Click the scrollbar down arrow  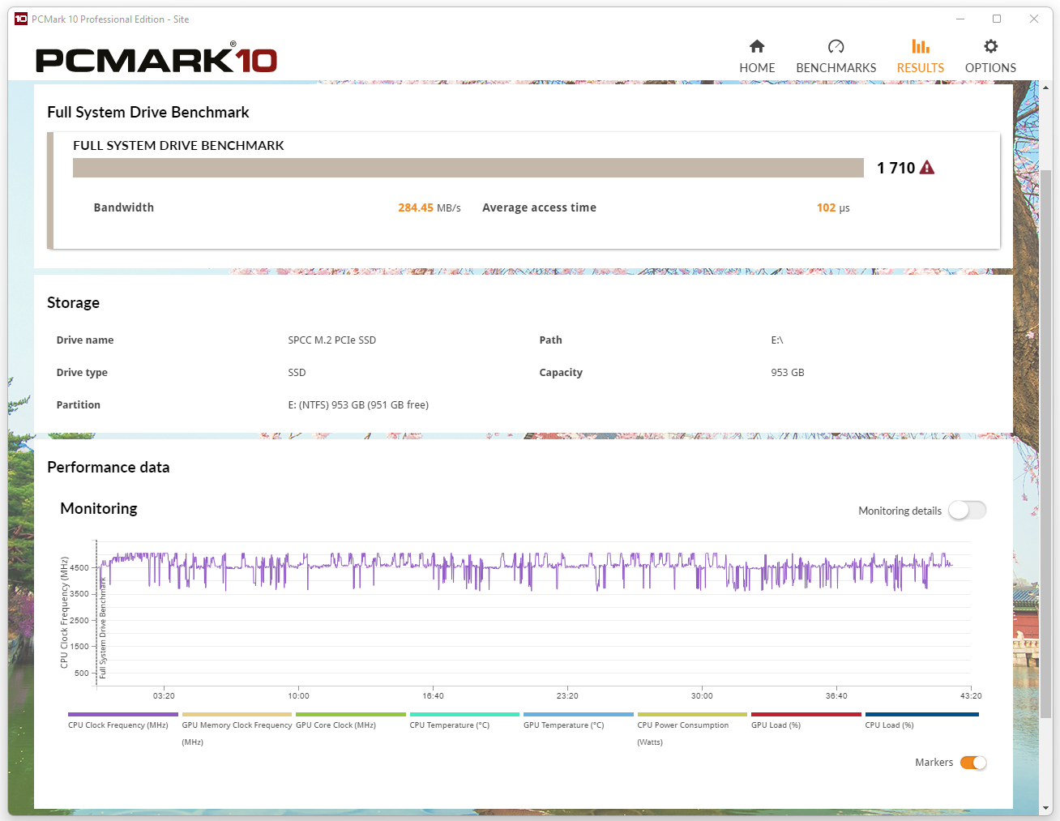(1045, 808)
